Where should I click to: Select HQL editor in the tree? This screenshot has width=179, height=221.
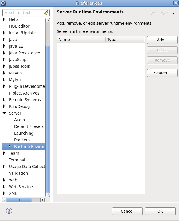pos(19,26)
